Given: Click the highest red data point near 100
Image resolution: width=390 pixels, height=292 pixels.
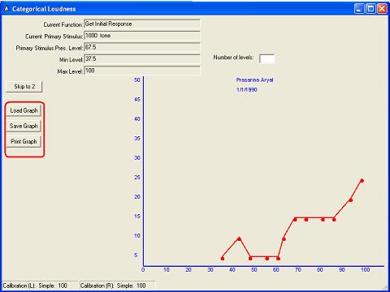Looking at the screenshot, I should pos(362,181).
